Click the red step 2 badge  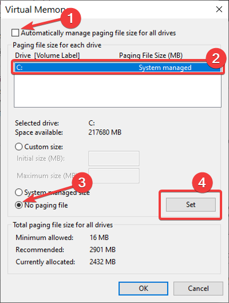pyautogui.click(x=216, y=58)
